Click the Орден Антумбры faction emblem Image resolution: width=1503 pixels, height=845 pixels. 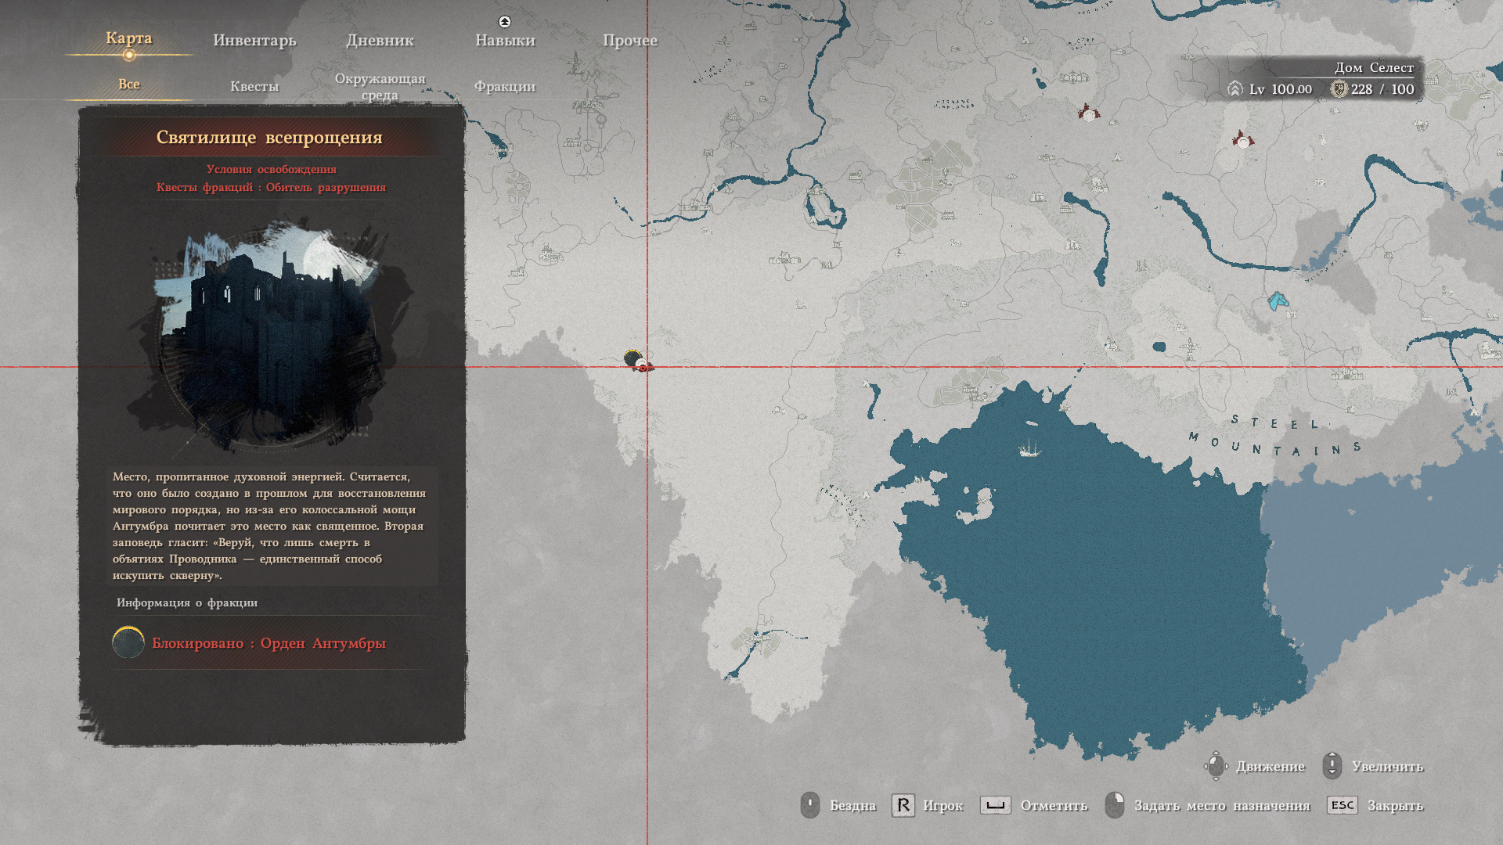128,642
